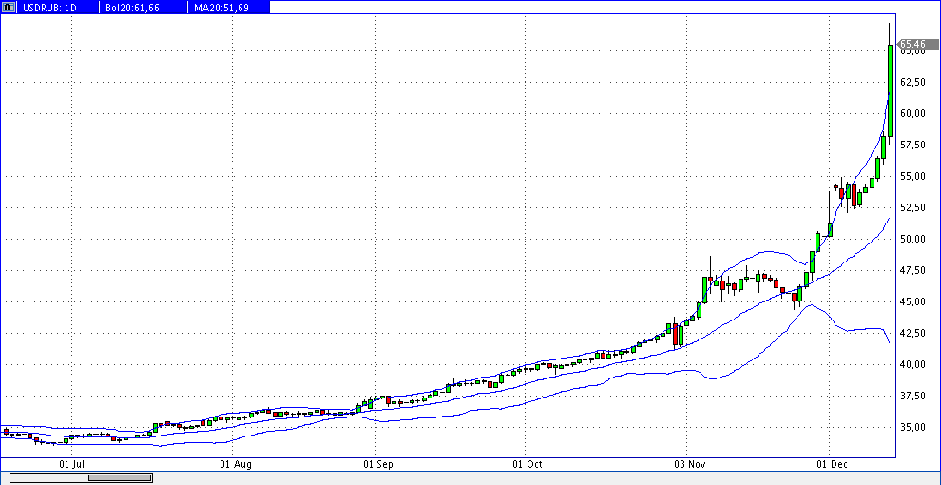941x485 pixels.
Task: Click the 52,50 price axis label
Action: [x=912, y=207]
